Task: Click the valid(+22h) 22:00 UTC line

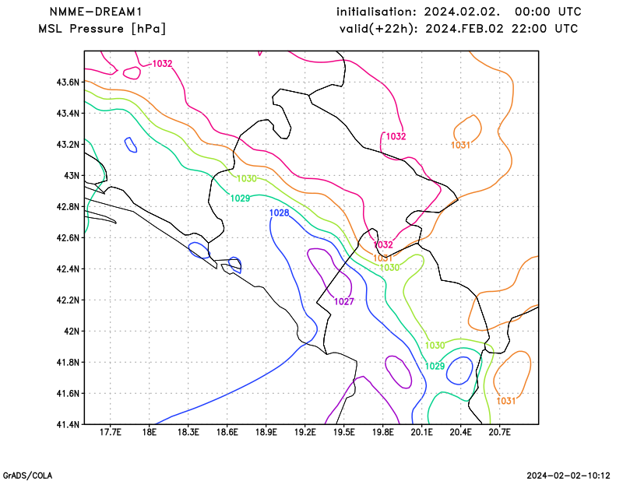Action: (x=459, y=29)
